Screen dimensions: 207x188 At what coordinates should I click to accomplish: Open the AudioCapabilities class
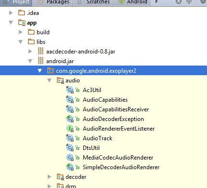(105, 100)
